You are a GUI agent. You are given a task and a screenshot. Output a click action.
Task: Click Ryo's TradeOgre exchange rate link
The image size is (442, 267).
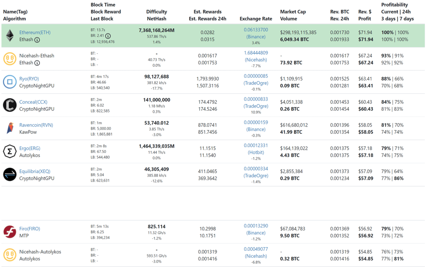[256, 83]
